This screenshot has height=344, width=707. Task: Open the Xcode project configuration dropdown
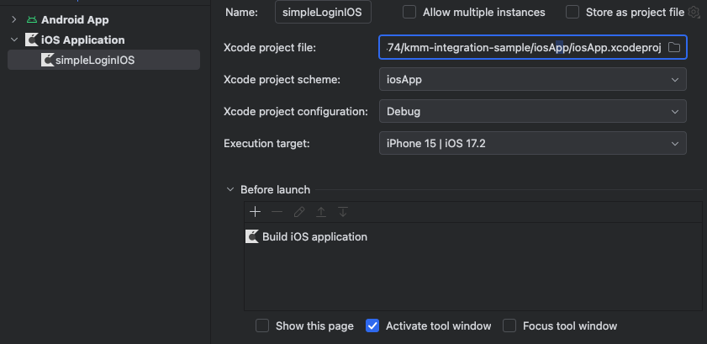(533, 111)
